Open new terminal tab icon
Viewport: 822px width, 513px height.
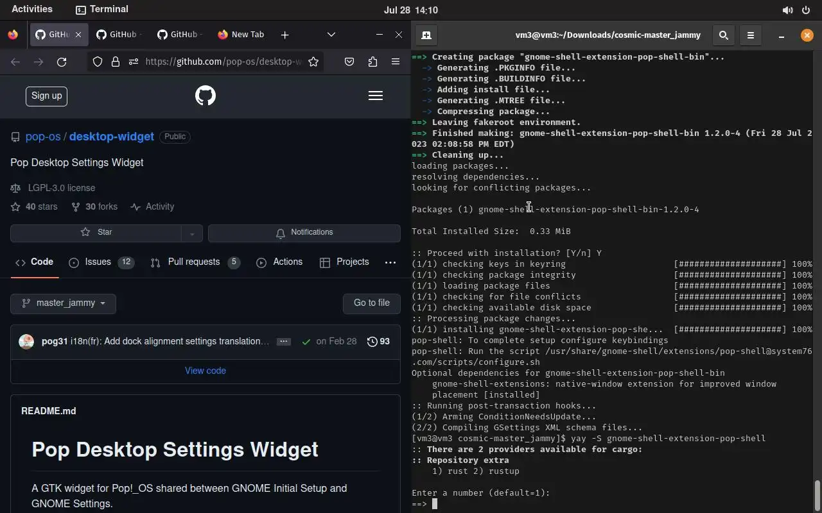tap(426, 35)
